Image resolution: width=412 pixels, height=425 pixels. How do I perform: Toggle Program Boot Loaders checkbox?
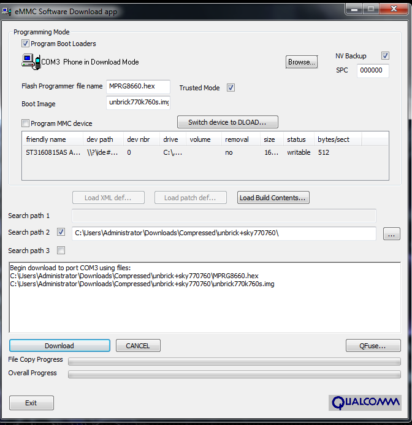pyautogui.click(x=25, y=44)
